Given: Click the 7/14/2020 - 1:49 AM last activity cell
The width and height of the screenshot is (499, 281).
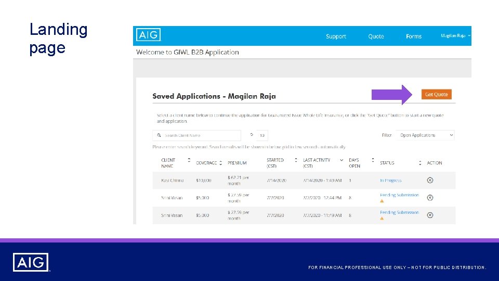Looking at the screenshot, I should coord(322,181).
